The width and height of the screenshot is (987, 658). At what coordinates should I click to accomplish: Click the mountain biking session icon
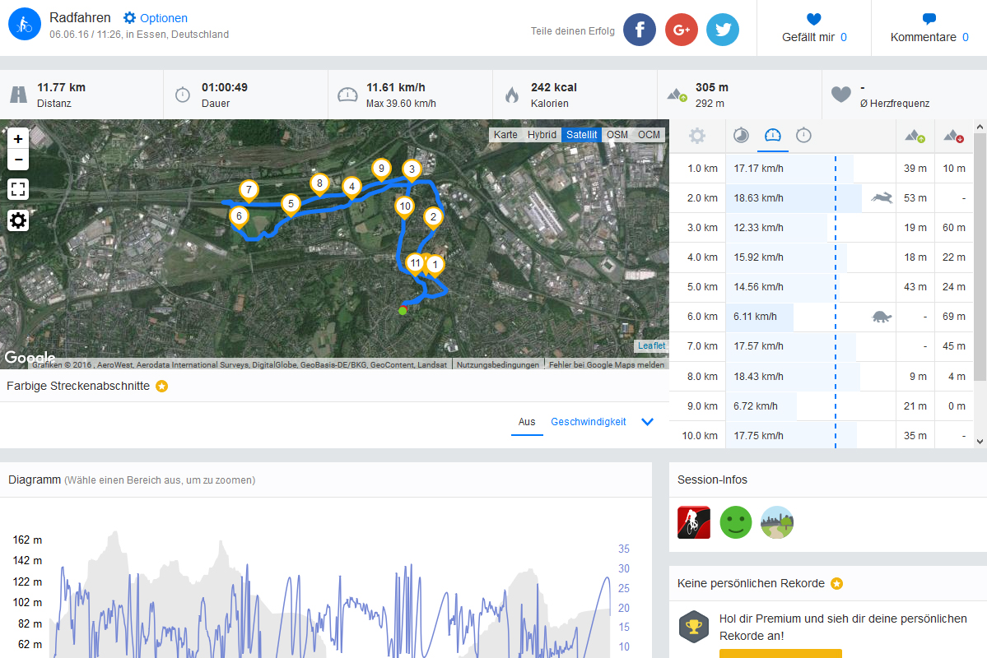pyautogui.click(x=694, y=522)
